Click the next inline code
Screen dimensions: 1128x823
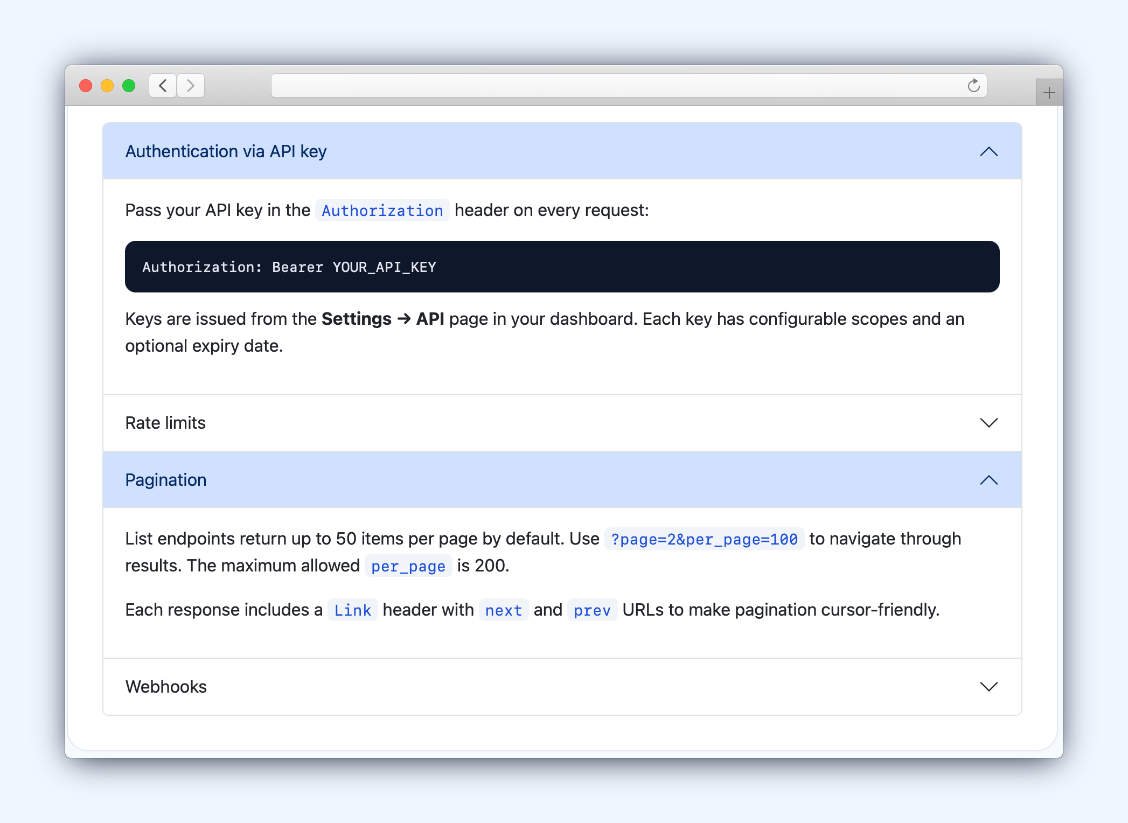coord(504,610)
